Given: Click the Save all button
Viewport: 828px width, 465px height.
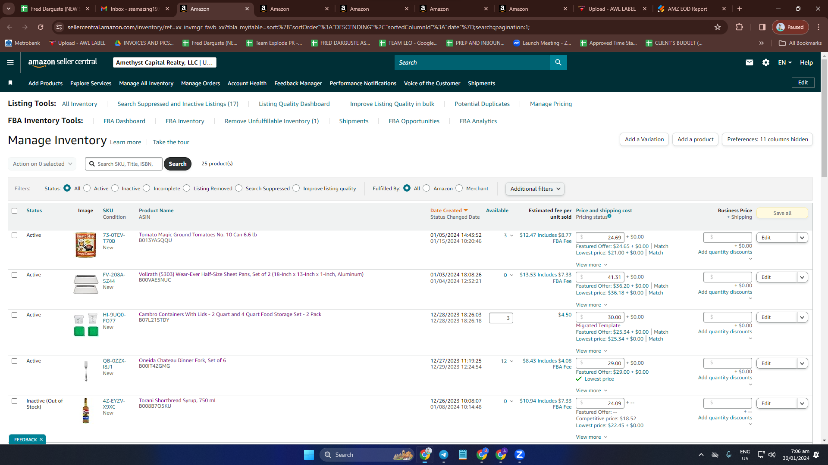Looking at the screenshot, I should click(782, 213).
